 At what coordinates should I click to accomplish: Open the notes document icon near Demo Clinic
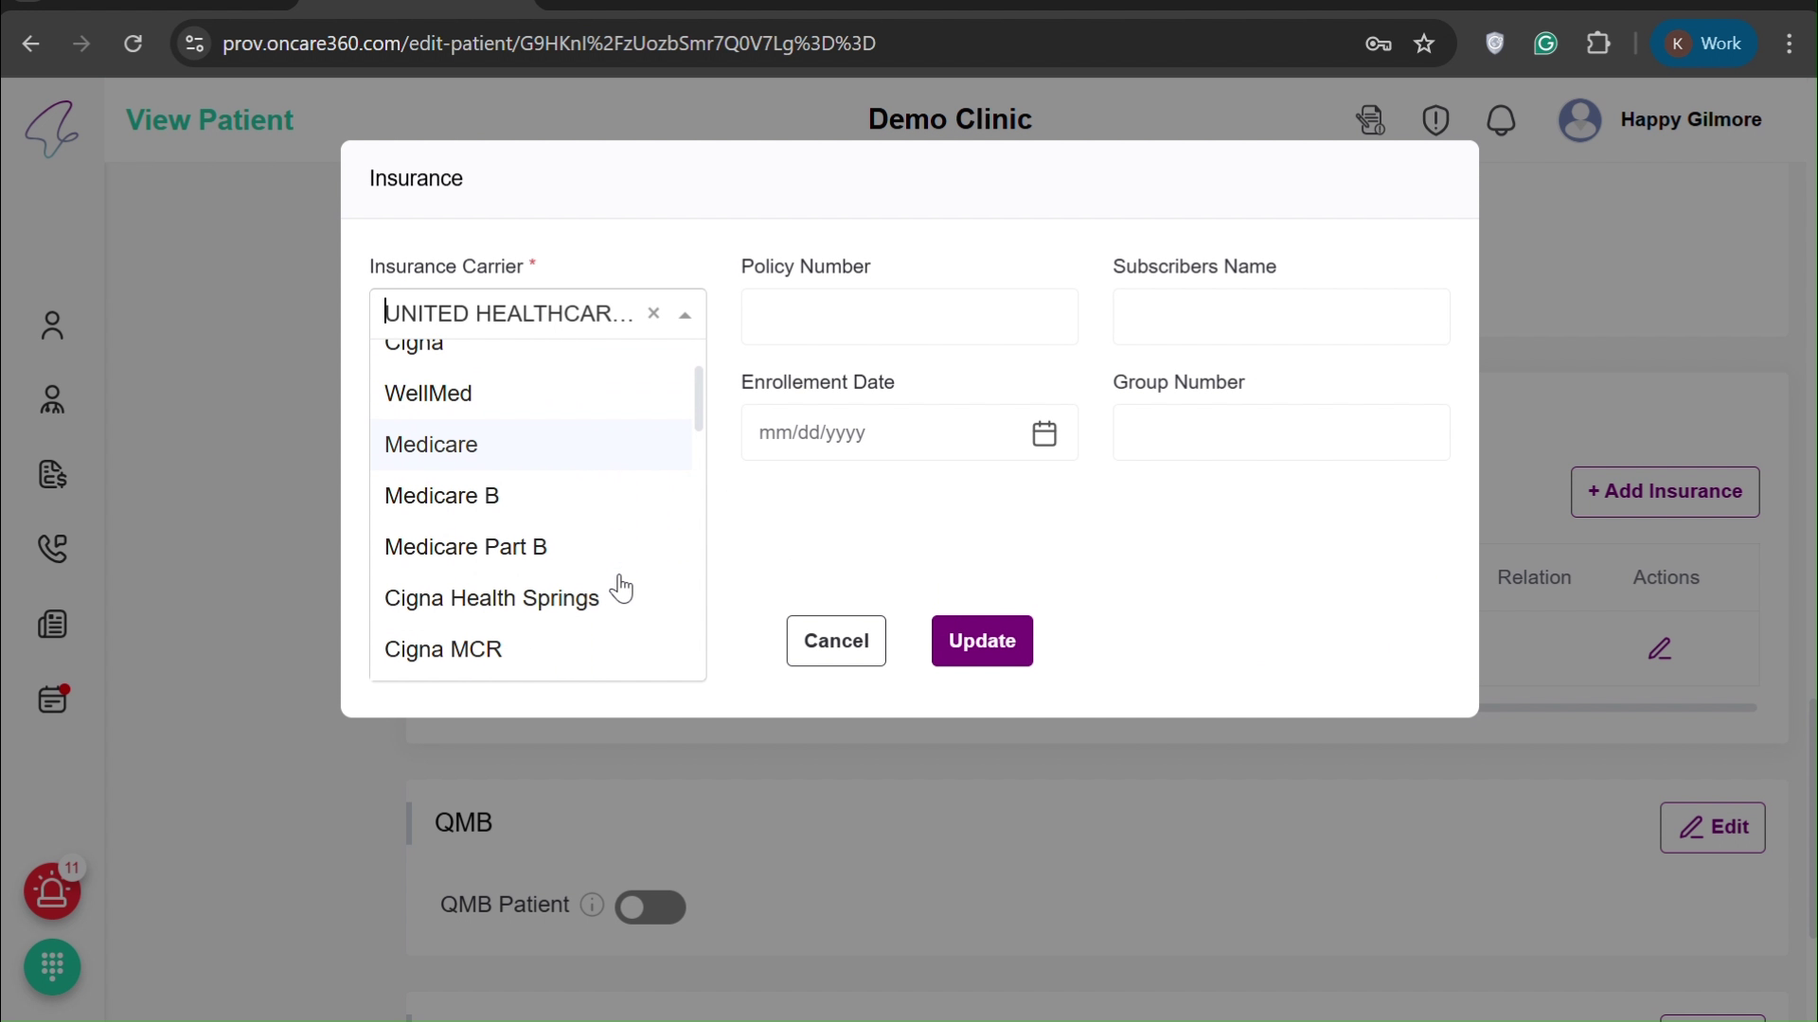coord(1370,120)
